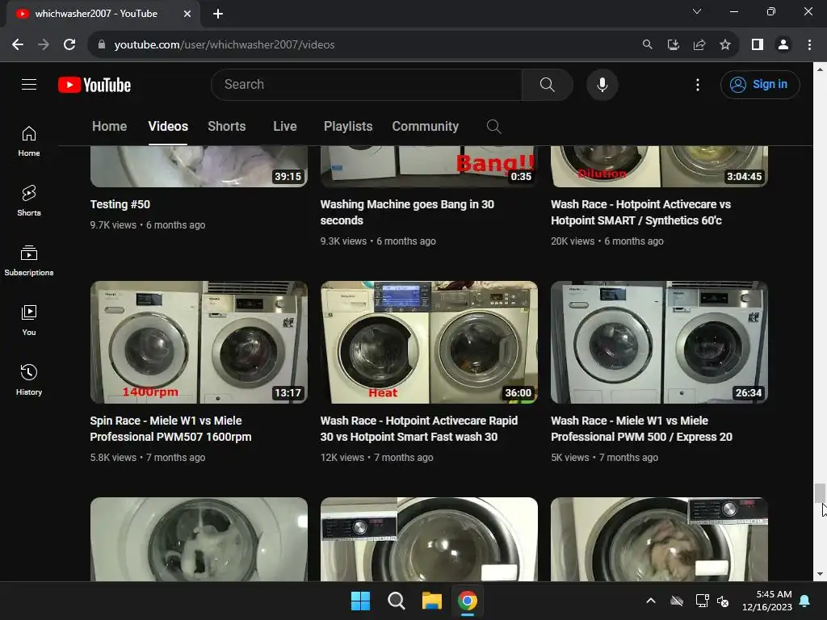Open History in the left sidebar

[x=29, y=380]
